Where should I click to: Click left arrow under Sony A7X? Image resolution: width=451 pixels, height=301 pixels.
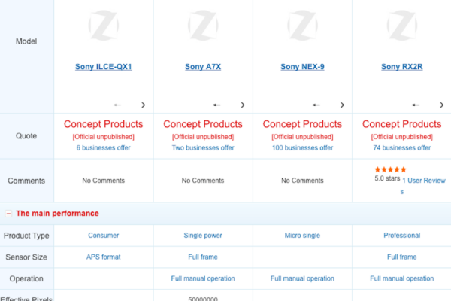[216, 105]
